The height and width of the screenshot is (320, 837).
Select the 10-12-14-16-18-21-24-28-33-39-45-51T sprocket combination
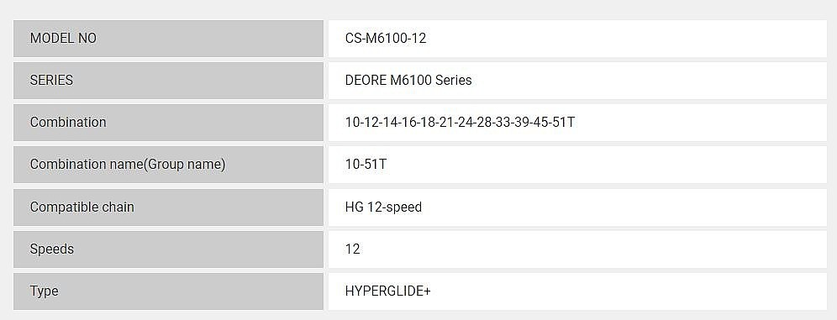(x=461, y=123)
